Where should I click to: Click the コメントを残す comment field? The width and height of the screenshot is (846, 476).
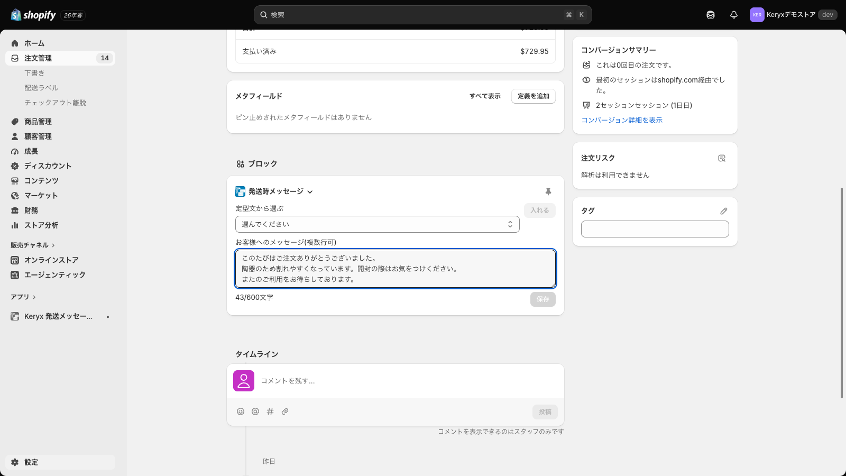396,381
